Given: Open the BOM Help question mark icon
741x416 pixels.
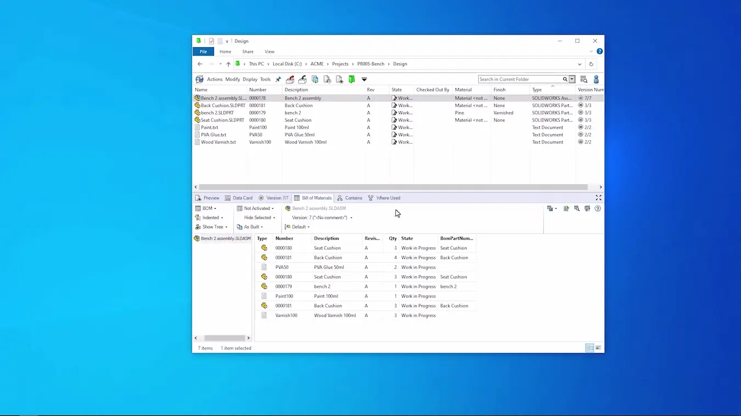Looking at the screenshot, I should click(x=598, y=208).
